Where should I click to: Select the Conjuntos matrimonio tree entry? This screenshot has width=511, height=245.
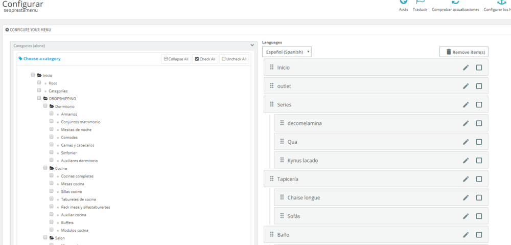point(81,122)
